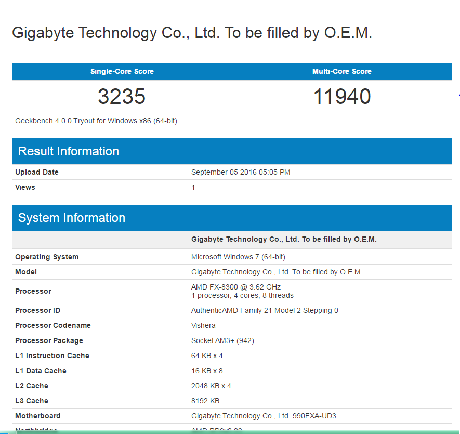Select the Model value Gigabyte To be filled by O.E.M.

click(277, 272)
